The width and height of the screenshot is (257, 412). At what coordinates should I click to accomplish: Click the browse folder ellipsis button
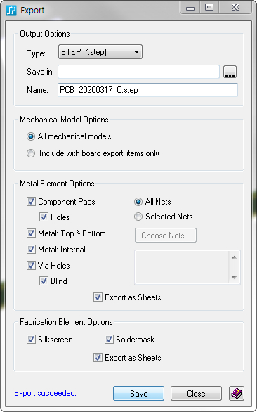pyautogui.click(x=230, y=72)
